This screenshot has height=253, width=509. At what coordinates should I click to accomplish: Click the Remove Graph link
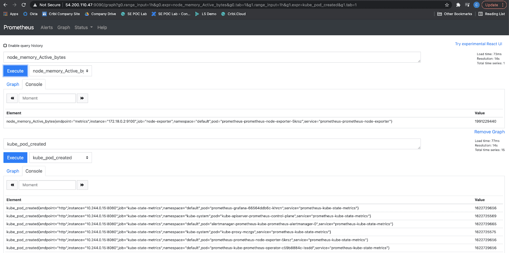(x=489, y=132)
